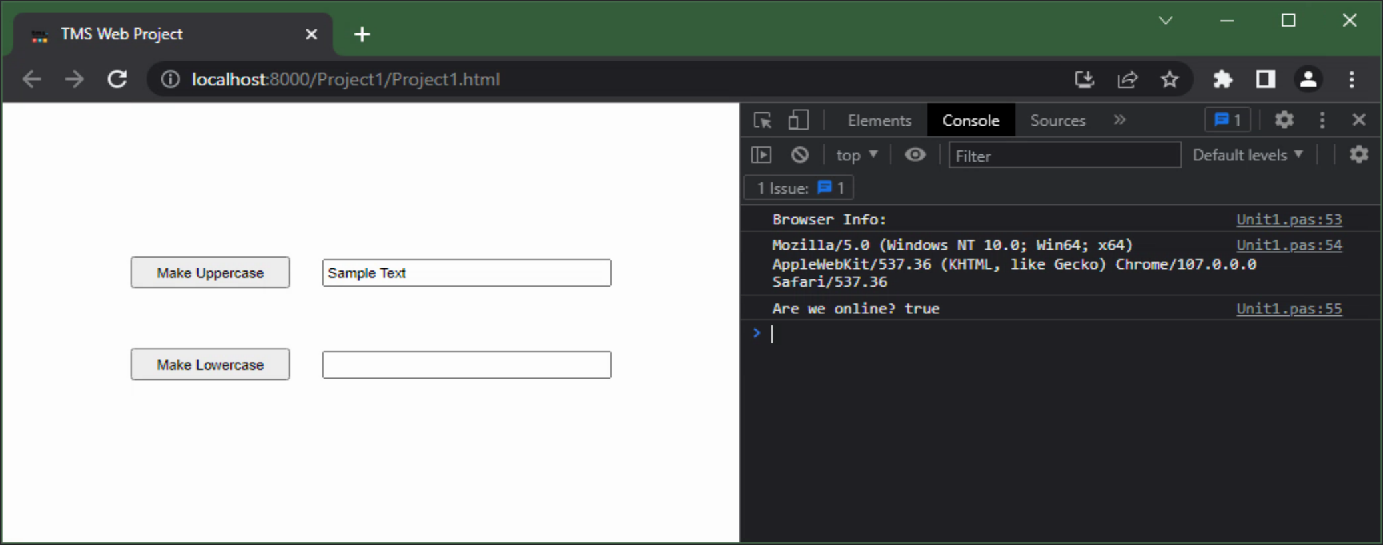Clear the console output
1383x545 pixels.
click(x=800, y=155)
